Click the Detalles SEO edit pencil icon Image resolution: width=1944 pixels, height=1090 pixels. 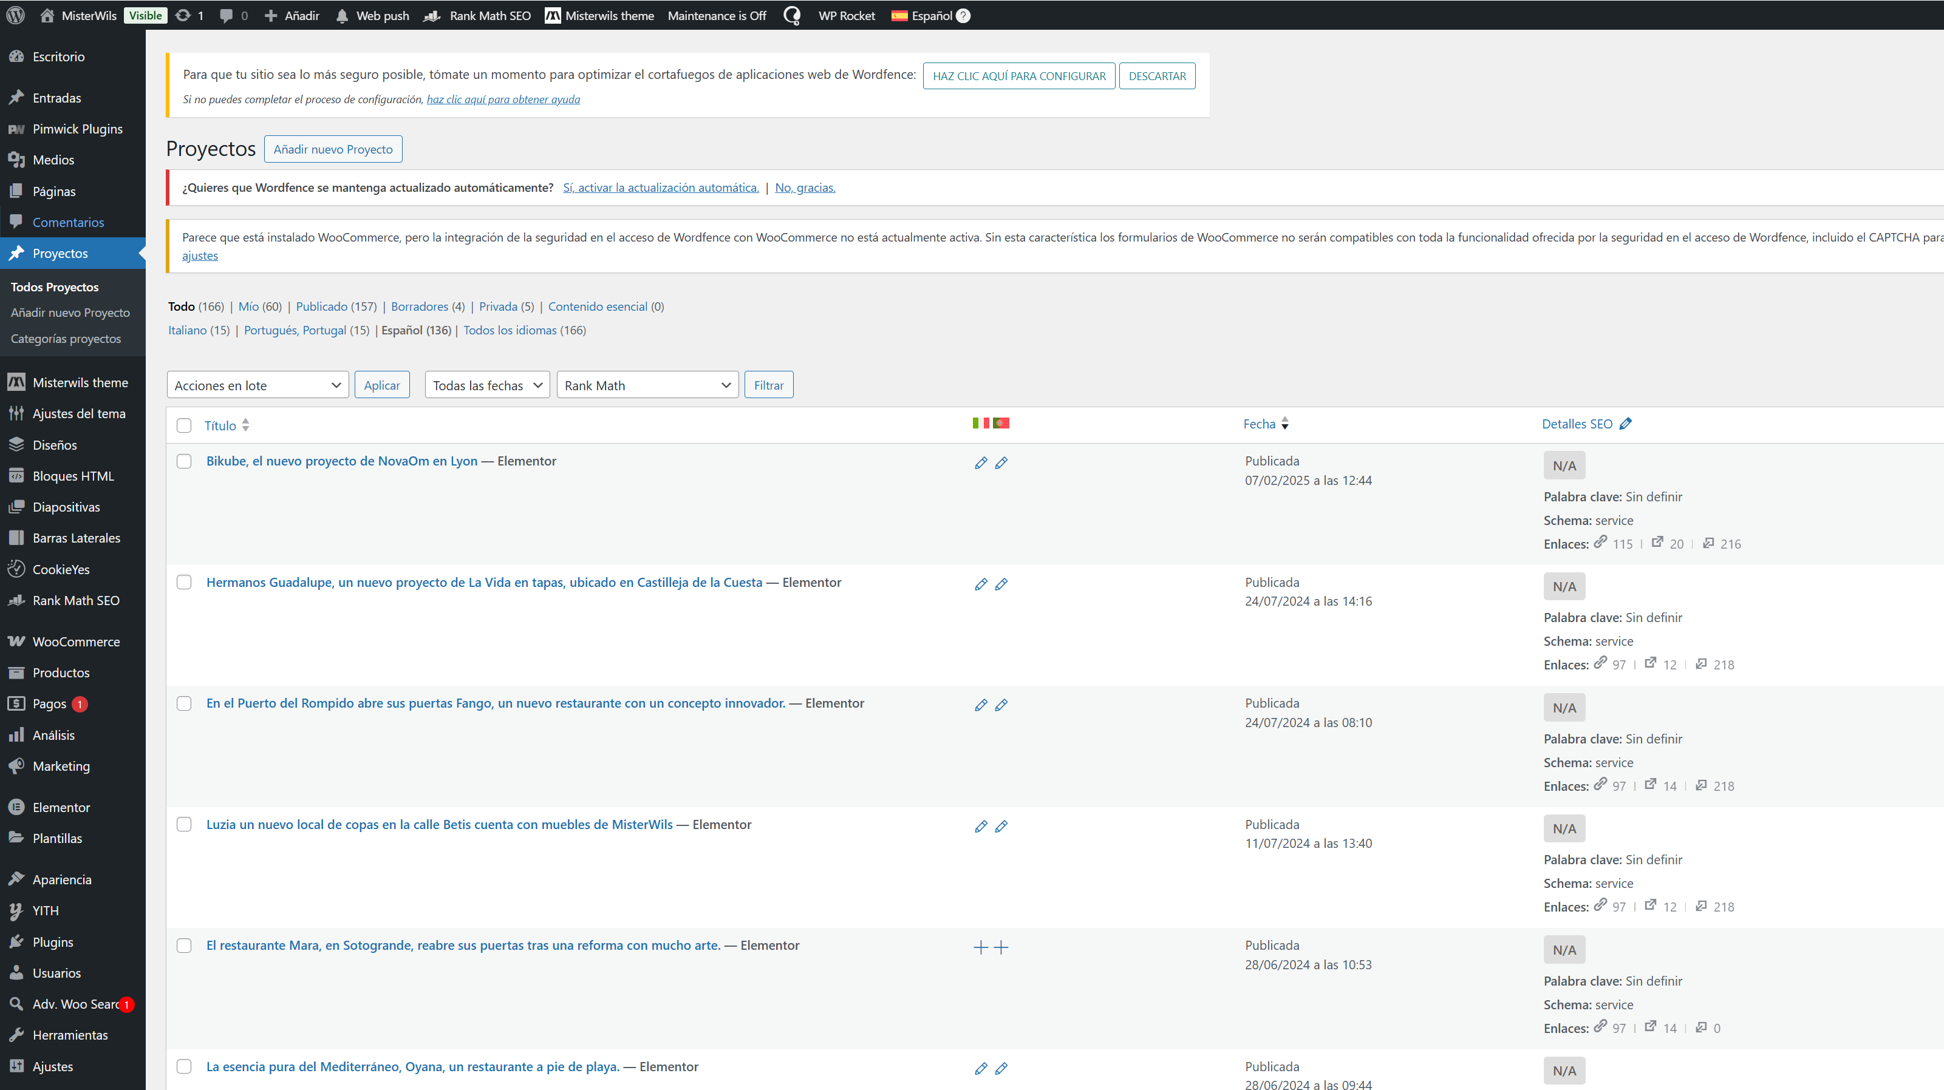point(1626,424)
